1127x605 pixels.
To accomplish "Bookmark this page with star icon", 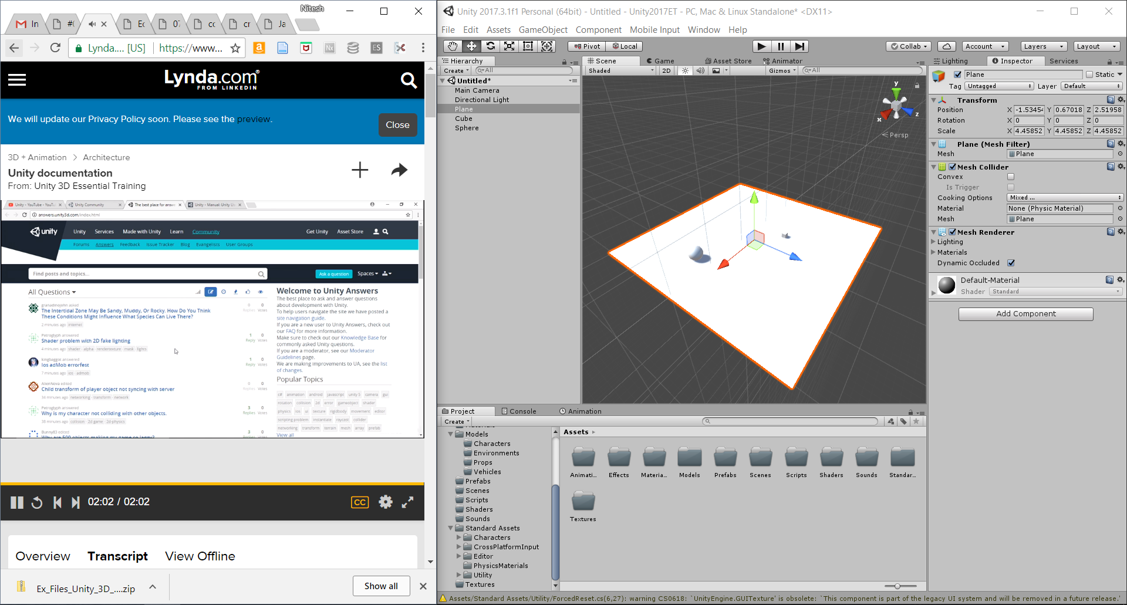I will point(235,48).
